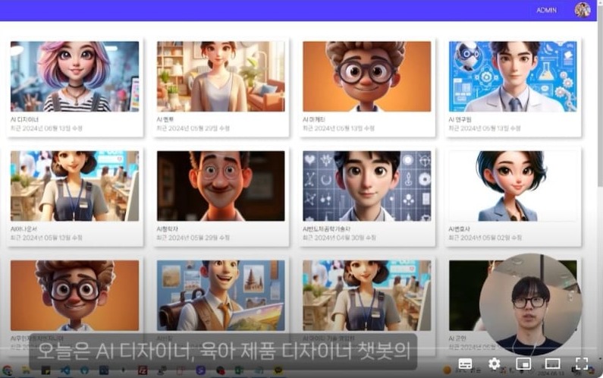Enter fullscreen video mode
The width and height of the screenshot is (603, 378).
tap(582, 364)
